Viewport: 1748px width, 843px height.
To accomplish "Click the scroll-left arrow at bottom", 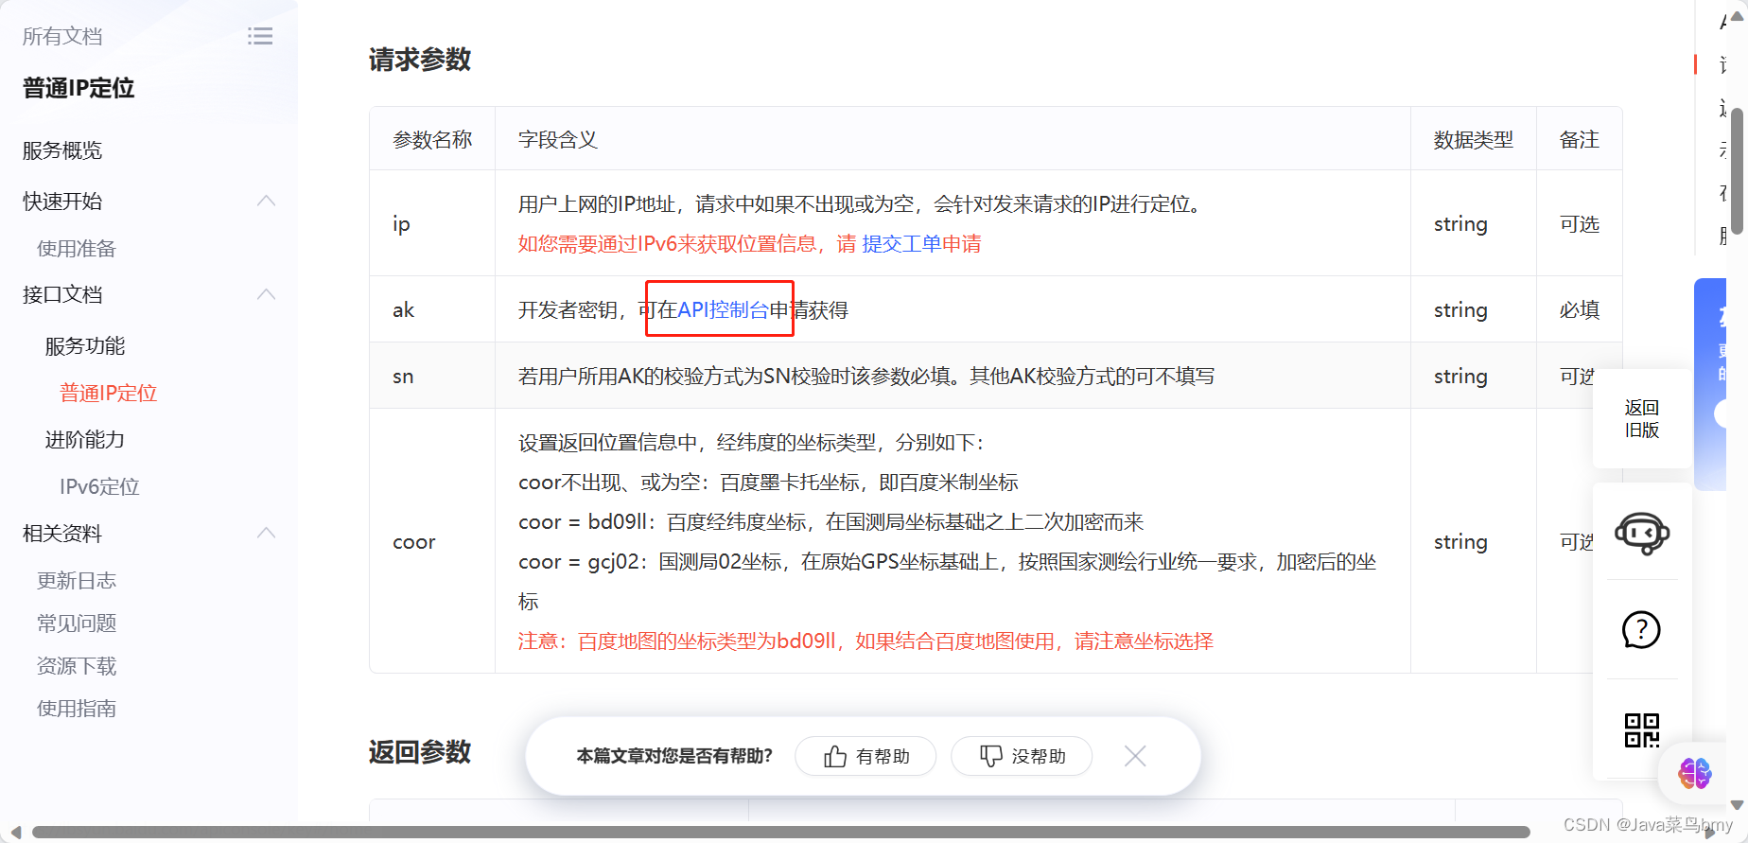I will pos(15,833).
